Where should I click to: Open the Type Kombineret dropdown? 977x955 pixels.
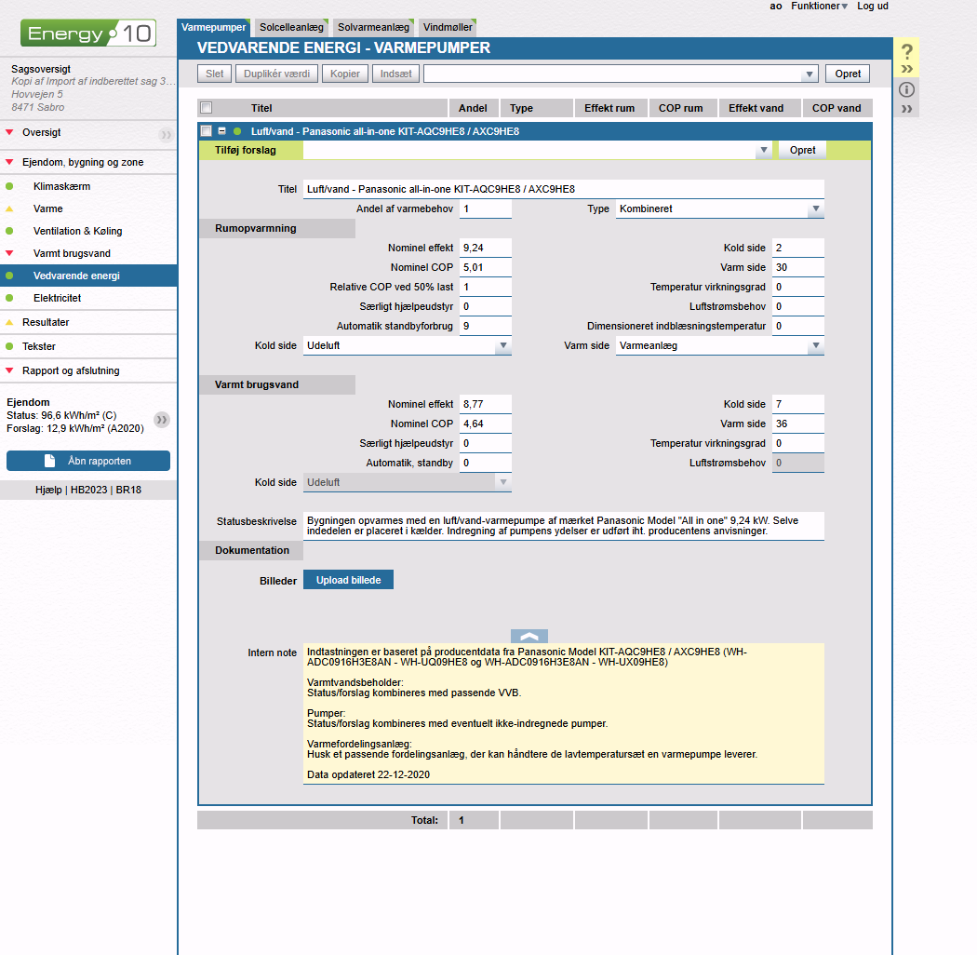point(815,209)
